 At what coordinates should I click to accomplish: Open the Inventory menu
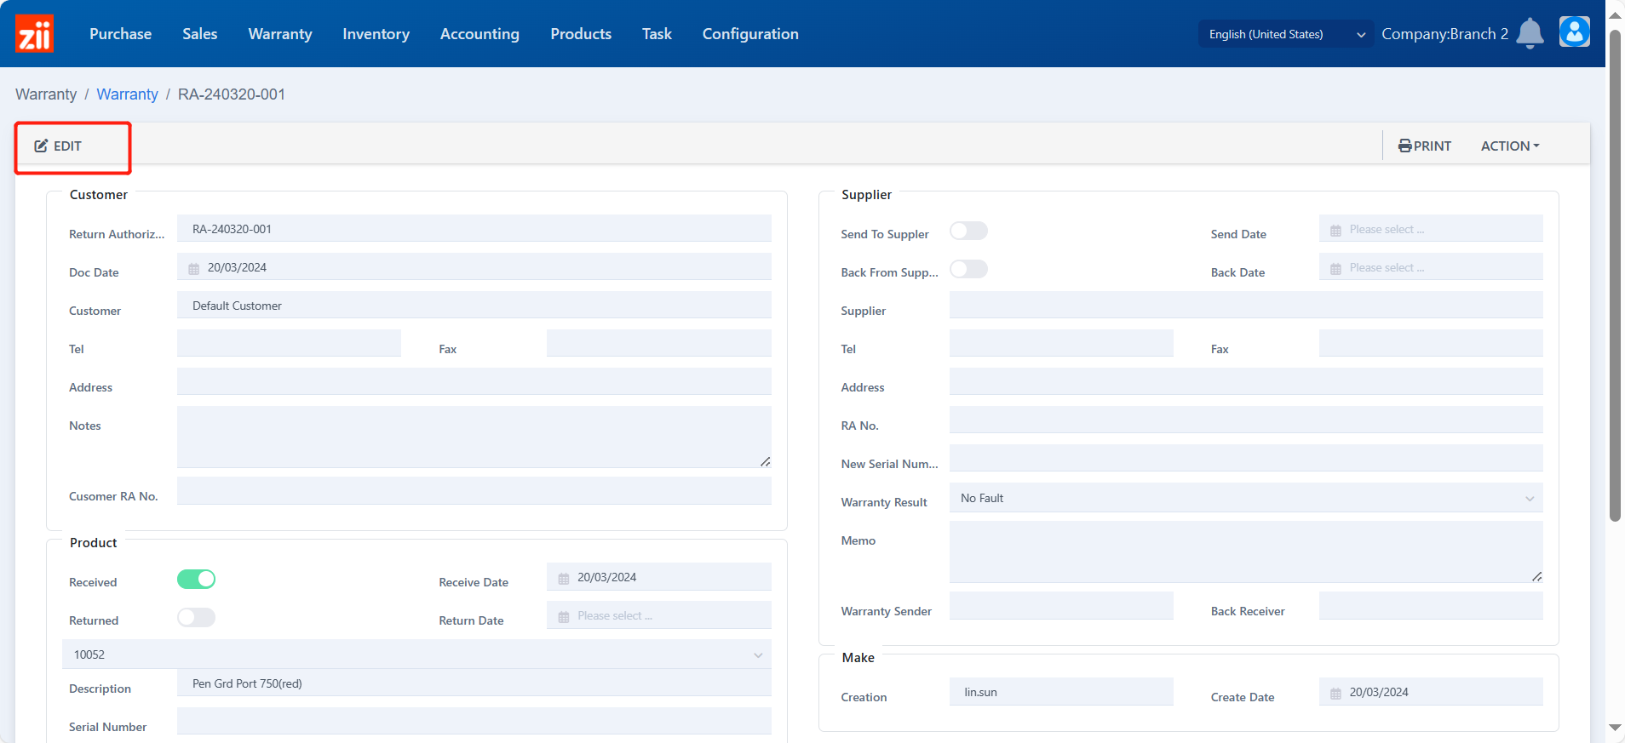click(376, 33)
